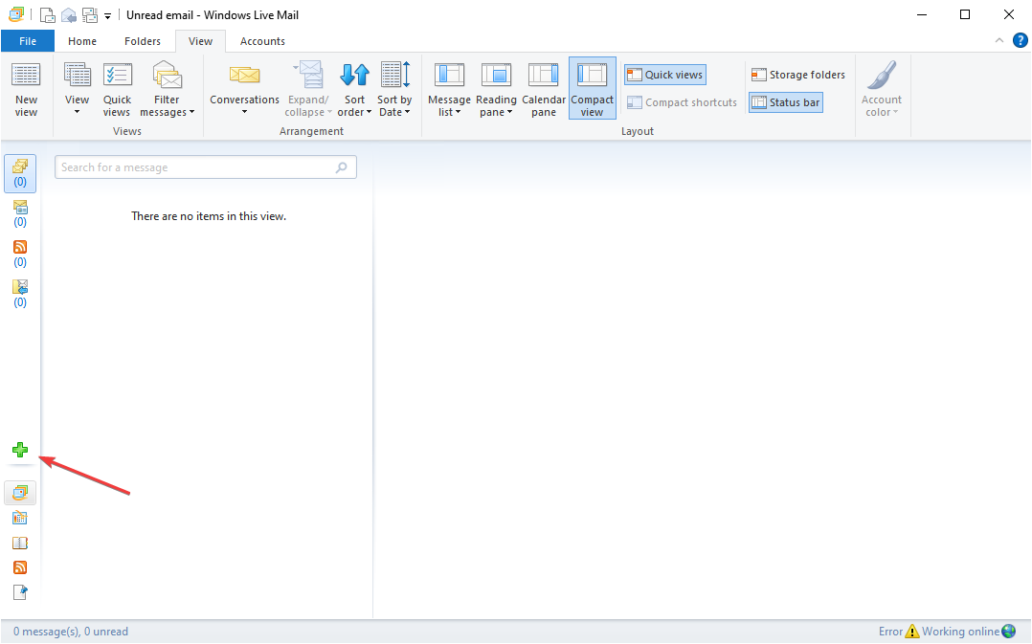Click the New email quick access icon

pyautogui.click(x=48, y=15)
